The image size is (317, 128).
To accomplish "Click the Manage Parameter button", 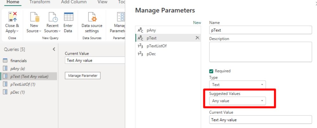I will tap(82, 76).
